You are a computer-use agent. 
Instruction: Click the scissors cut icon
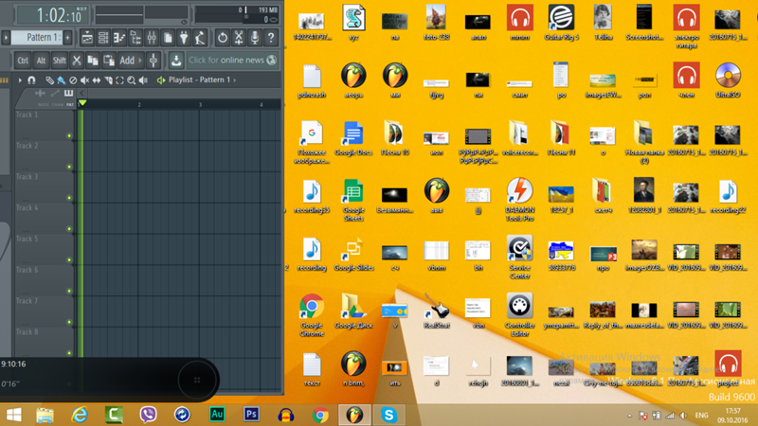tap(77, 61)
